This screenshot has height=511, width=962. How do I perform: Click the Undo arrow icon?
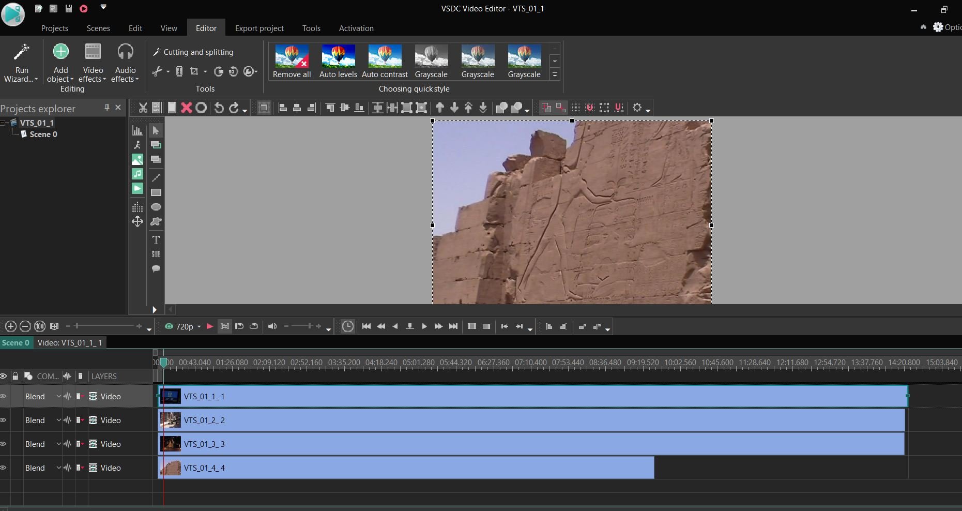[219, 108]
